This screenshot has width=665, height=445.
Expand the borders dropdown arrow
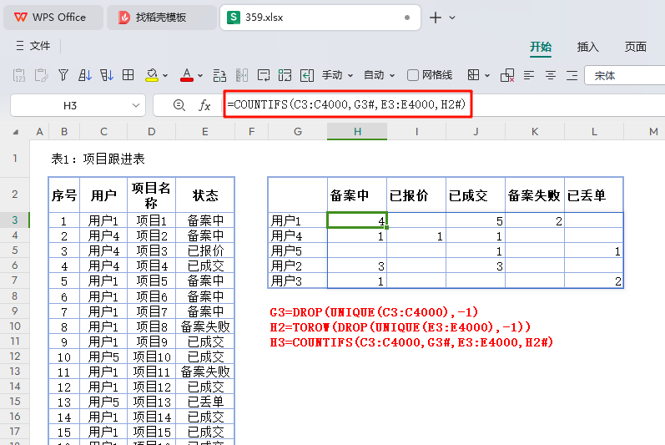point(487,76)
